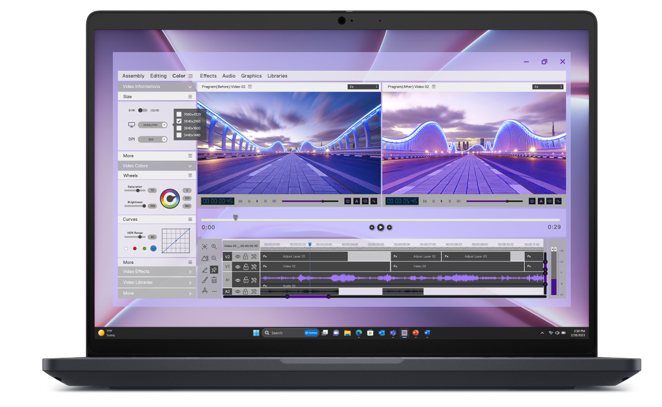The width and height of the screenshot is (662, 407).
Task: Open V1 track wrench settings icon
Action: [254, 267]
